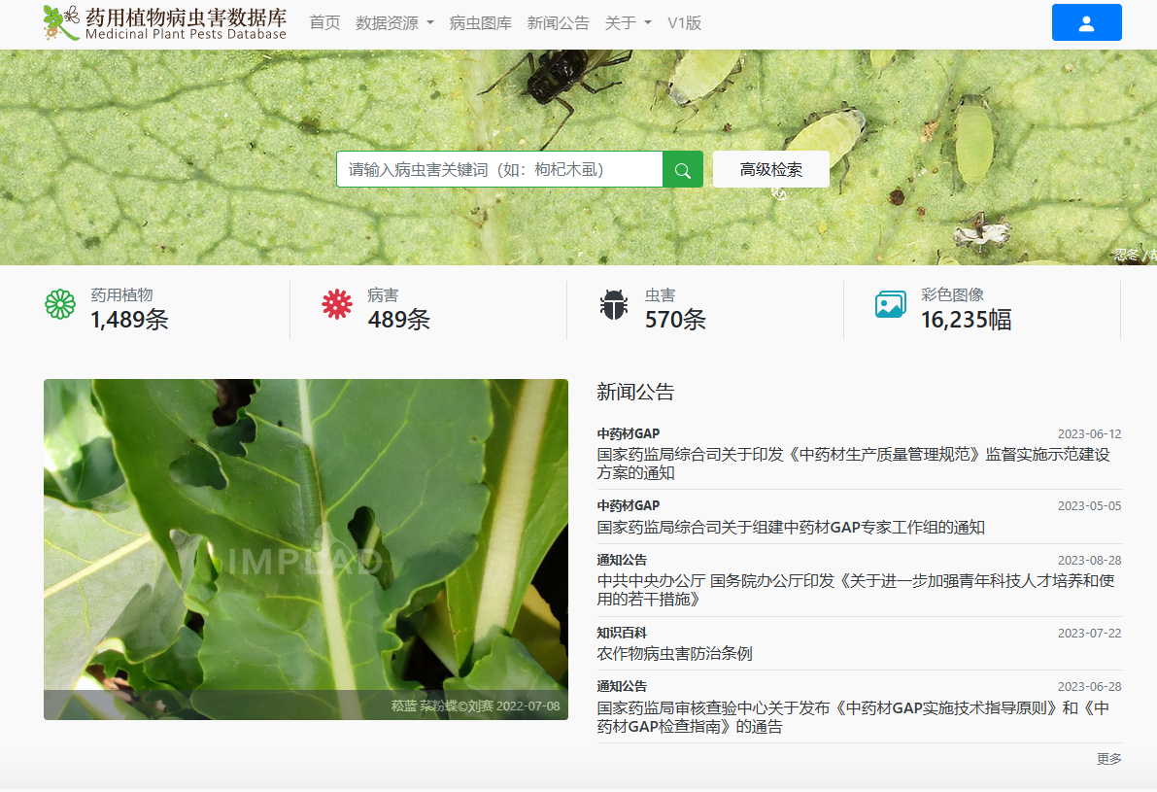
Task: Open news on 中药材GAP专家工作组 notice
Action: click(791, 527)
